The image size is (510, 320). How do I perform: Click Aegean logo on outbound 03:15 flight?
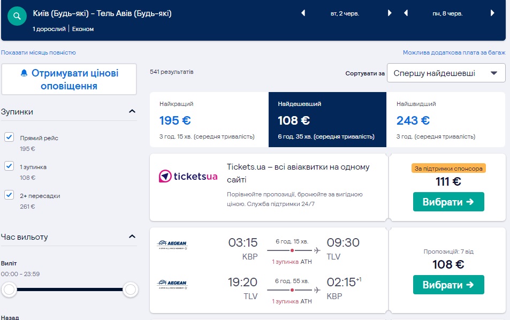172,245
